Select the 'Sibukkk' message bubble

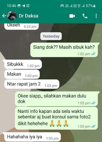pos(23,64)
